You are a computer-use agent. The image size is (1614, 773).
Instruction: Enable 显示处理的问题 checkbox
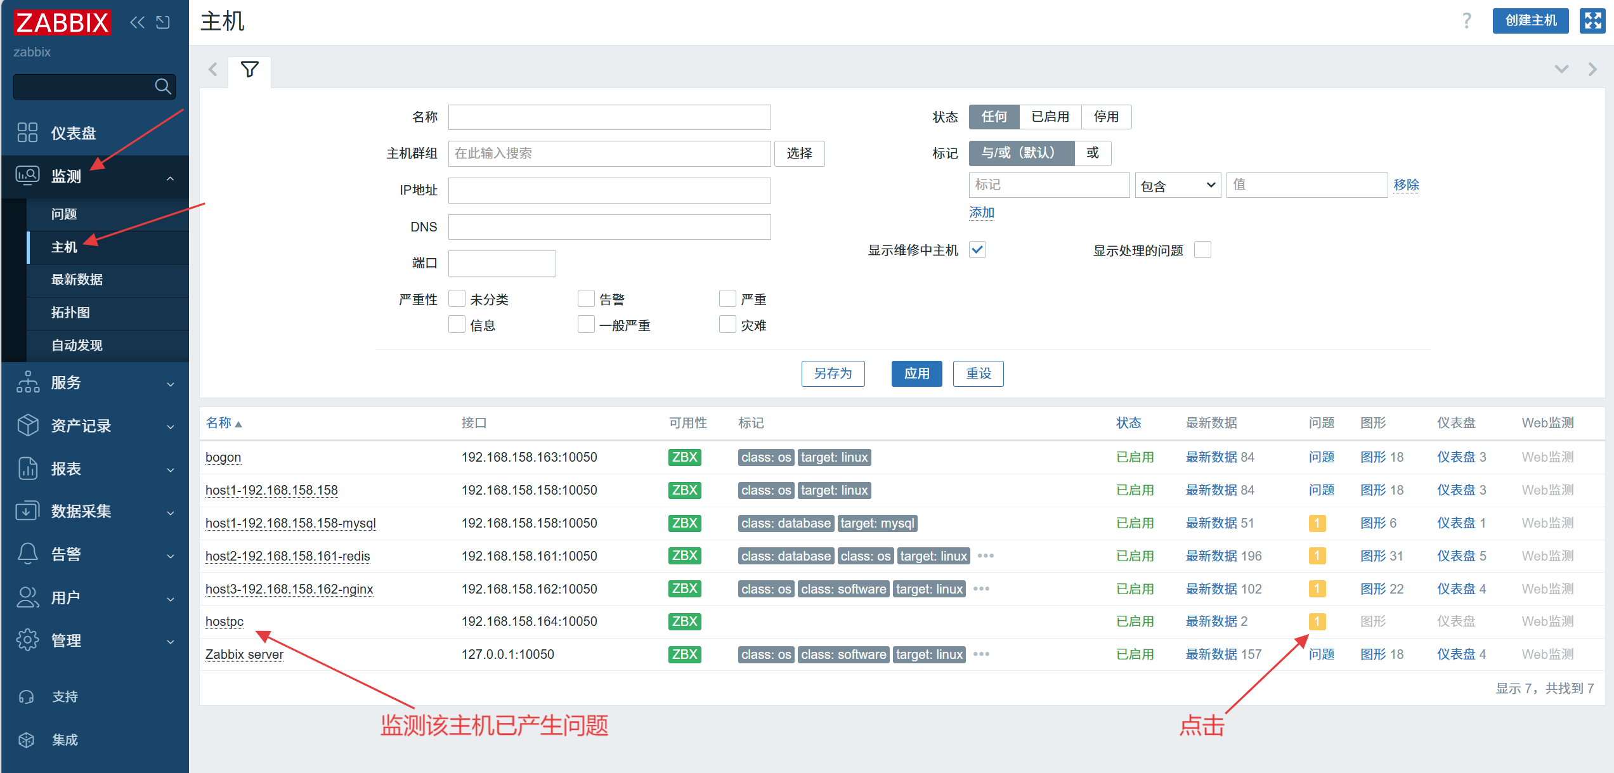click(1202, 250)
